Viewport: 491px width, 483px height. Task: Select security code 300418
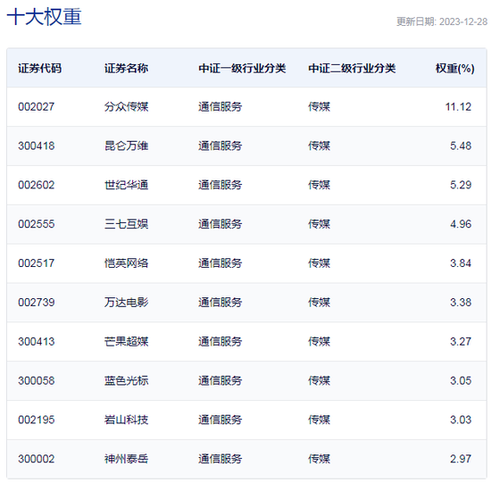pos(37,146)
